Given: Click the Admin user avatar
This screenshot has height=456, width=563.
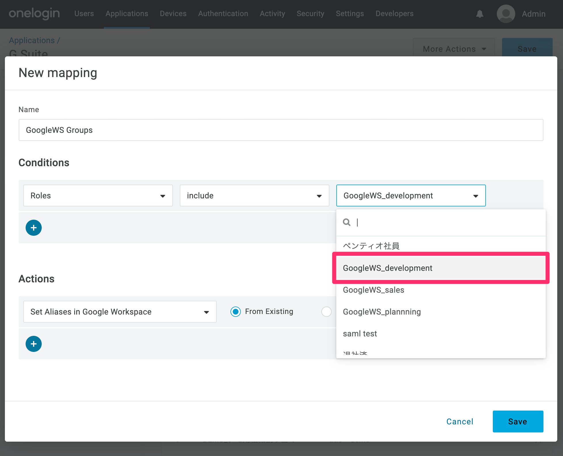Looking at the screenshot, I should (x=506, y=14).
